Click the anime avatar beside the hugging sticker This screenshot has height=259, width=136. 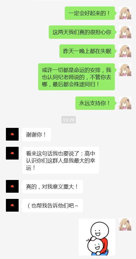point(125,224)
